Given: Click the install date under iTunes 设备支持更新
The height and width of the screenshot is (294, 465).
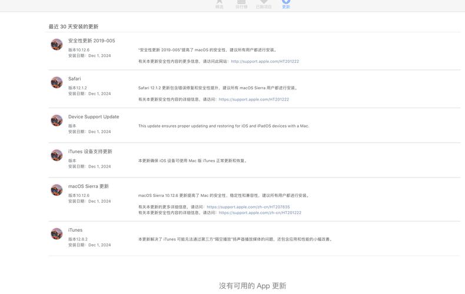Looking at the screenshot, I should click(x=89, y=166).
